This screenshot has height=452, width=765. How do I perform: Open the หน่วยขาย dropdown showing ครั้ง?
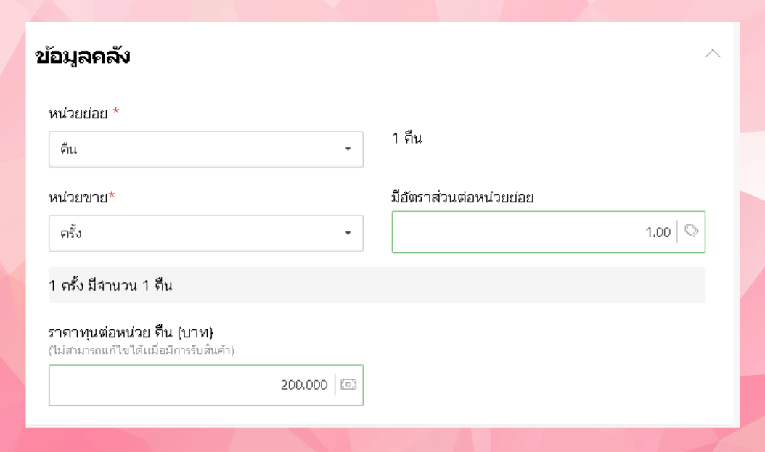(x=196, y=234)
